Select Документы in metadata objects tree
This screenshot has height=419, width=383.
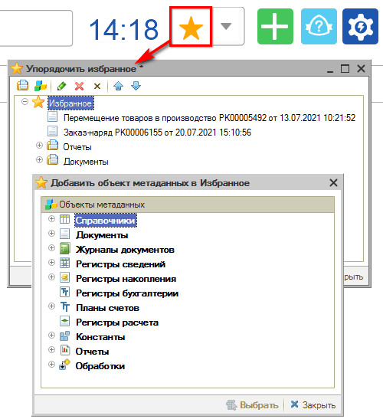pos(102,235)
